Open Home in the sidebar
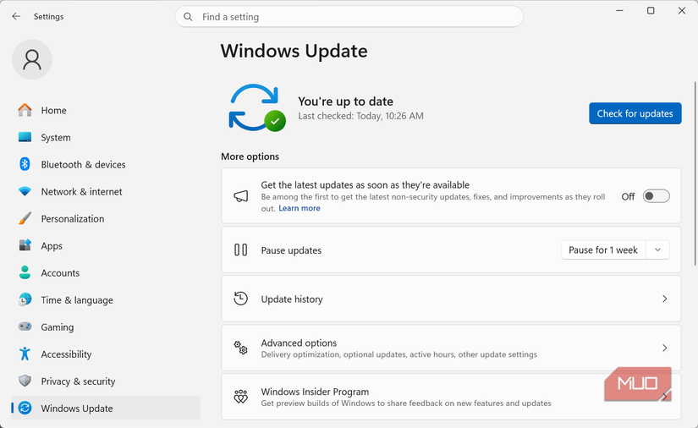Screen dimensions: 698x428 pos(106,110)
